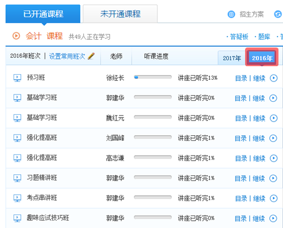Click 继续 for 魏红元 基础学习班
Viewport: 283px width, 228px height.
(259, 118)
